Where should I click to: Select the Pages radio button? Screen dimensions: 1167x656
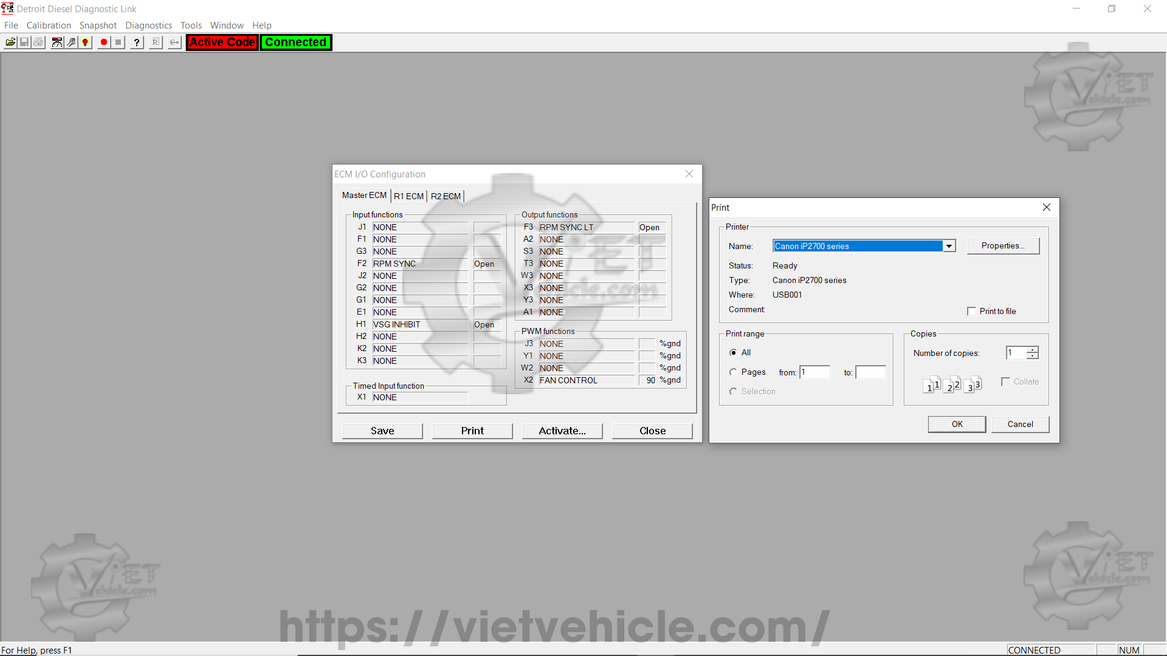point(733,372)
